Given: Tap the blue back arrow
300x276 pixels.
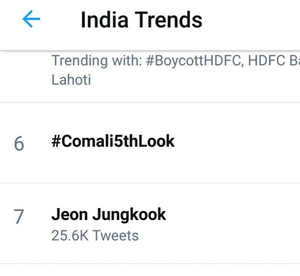Looking at the screenshot, I should click(x=31, y=19).
